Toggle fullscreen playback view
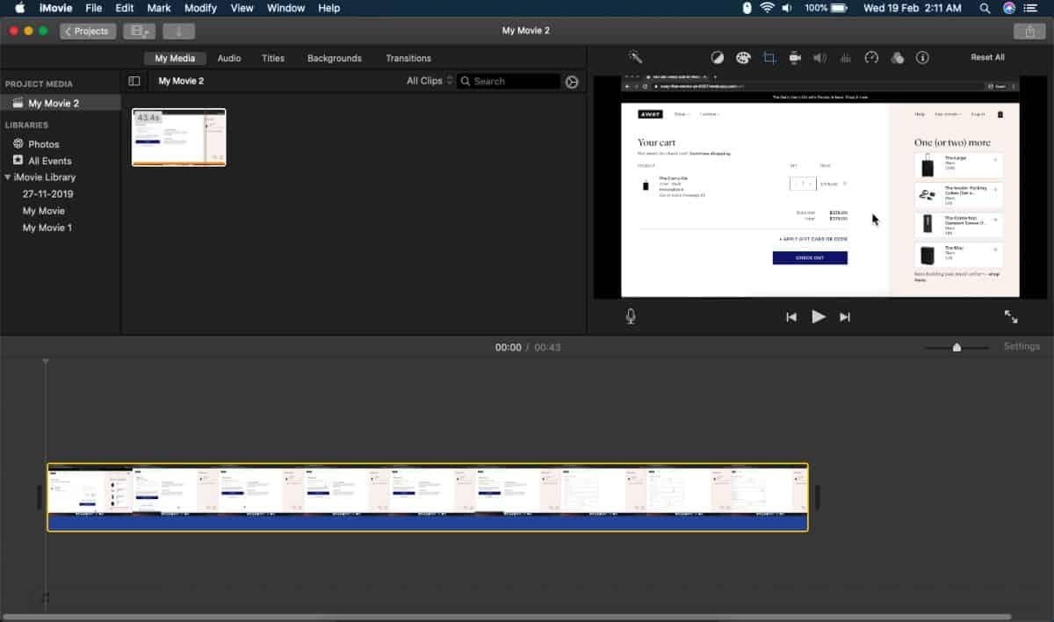 pos(1011,316)
